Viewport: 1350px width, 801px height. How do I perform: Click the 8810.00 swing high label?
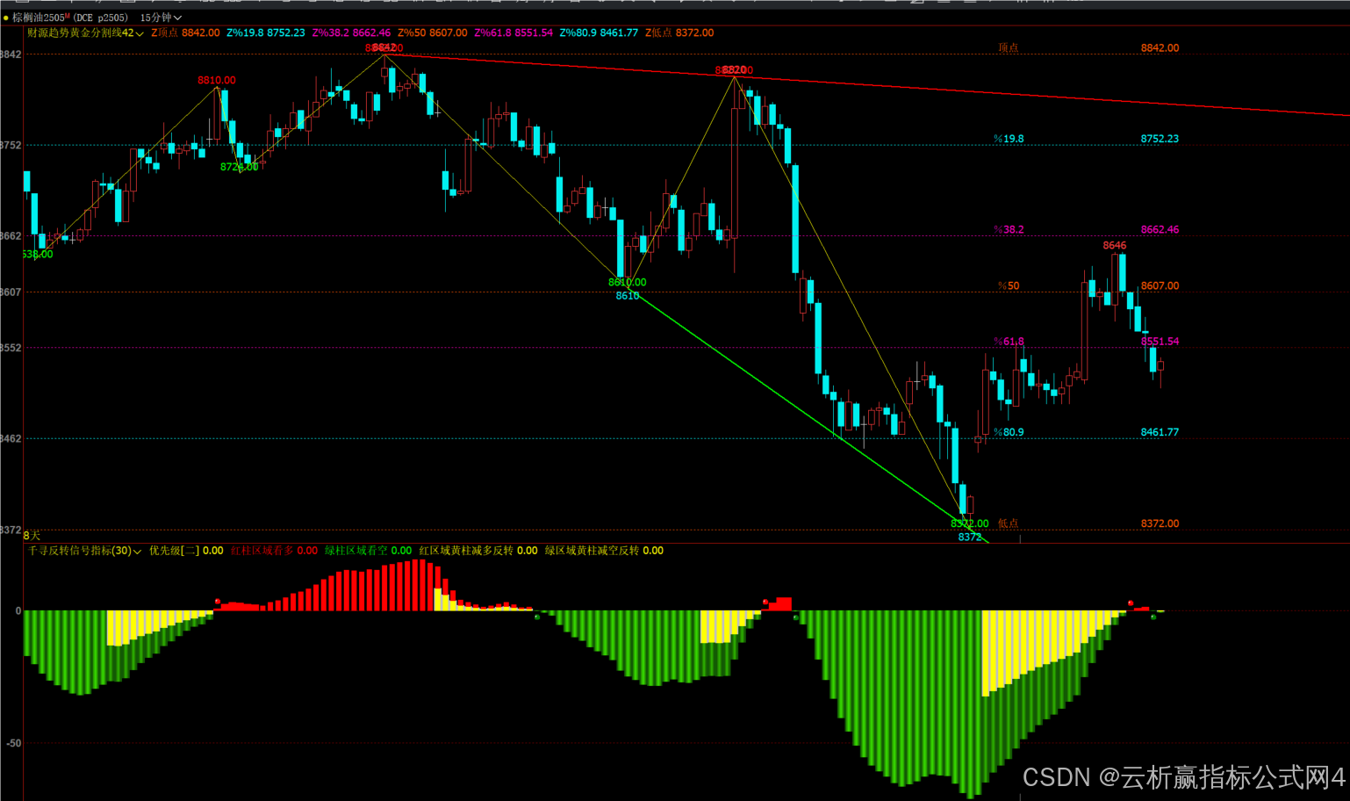216,80
